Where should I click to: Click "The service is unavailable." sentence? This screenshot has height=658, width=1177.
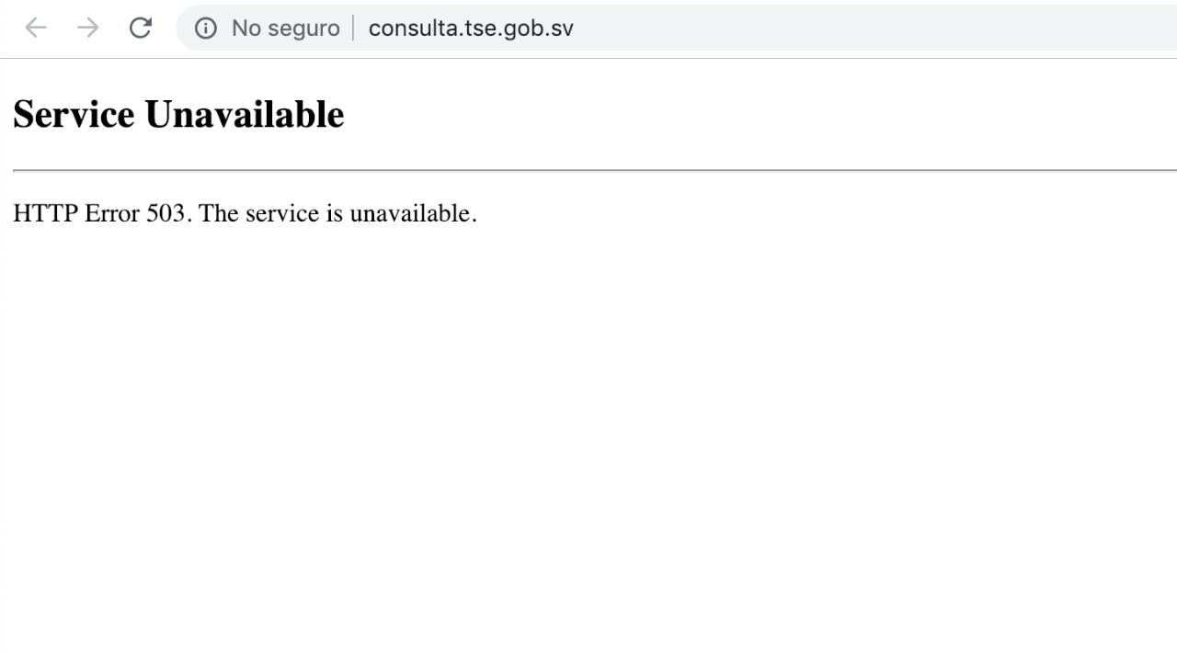coord(338,213)
